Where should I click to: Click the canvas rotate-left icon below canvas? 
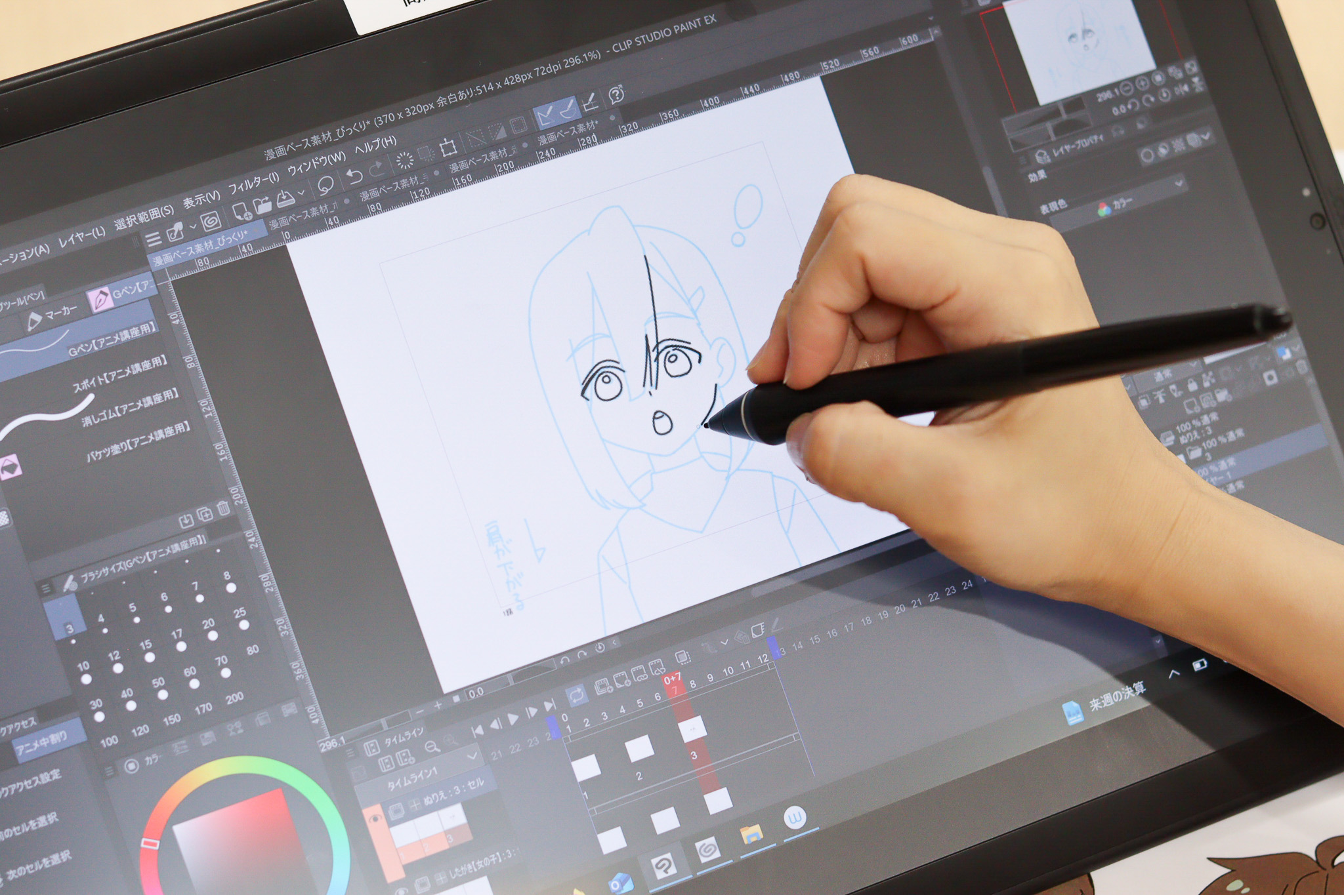click(x=565, y=661)
